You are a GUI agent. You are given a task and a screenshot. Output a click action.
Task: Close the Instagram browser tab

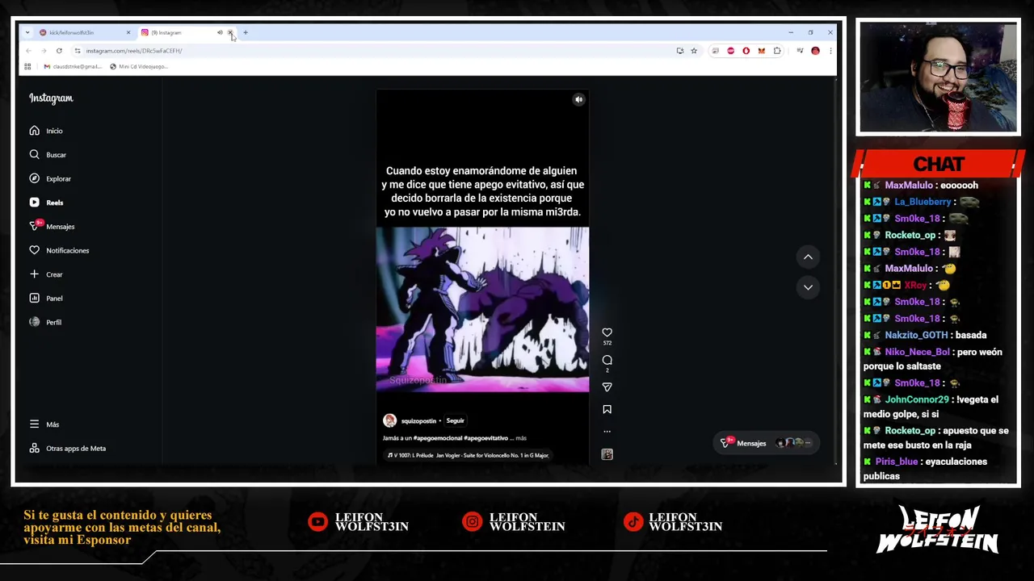(230, 32)
